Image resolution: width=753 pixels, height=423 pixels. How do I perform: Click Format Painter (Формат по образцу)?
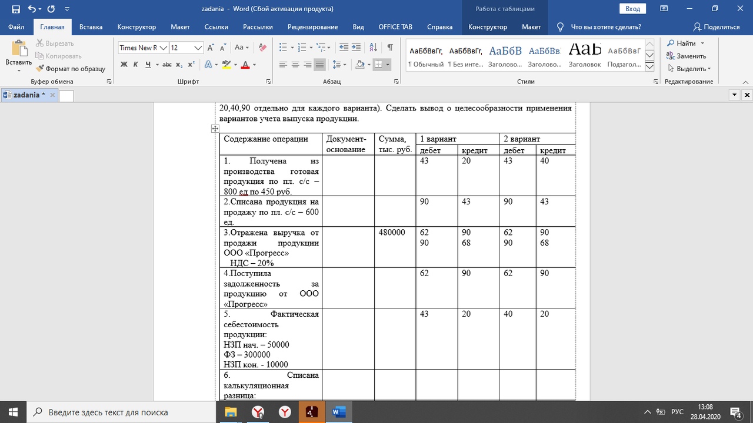tap(70, 69)
